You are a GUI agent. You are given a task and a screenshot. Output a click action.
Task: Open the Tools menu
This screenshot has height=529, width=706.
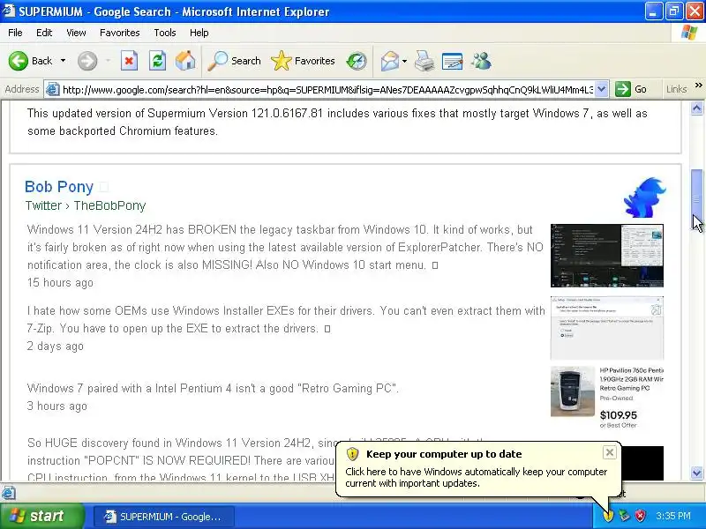pyautogui.click(x=165, y=33)
